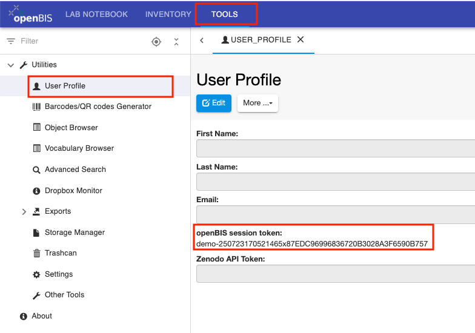Open Storage Manager
The width and height of the screenshot is (475, 333).
(x=75, y=232)
